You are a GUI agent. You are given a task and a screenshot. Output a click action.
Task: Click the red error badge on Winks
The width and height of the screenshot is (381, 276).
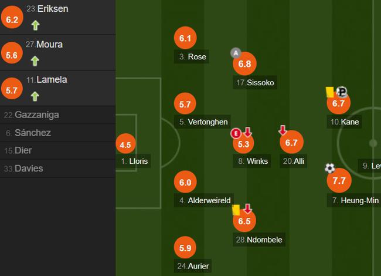[236, 133]
